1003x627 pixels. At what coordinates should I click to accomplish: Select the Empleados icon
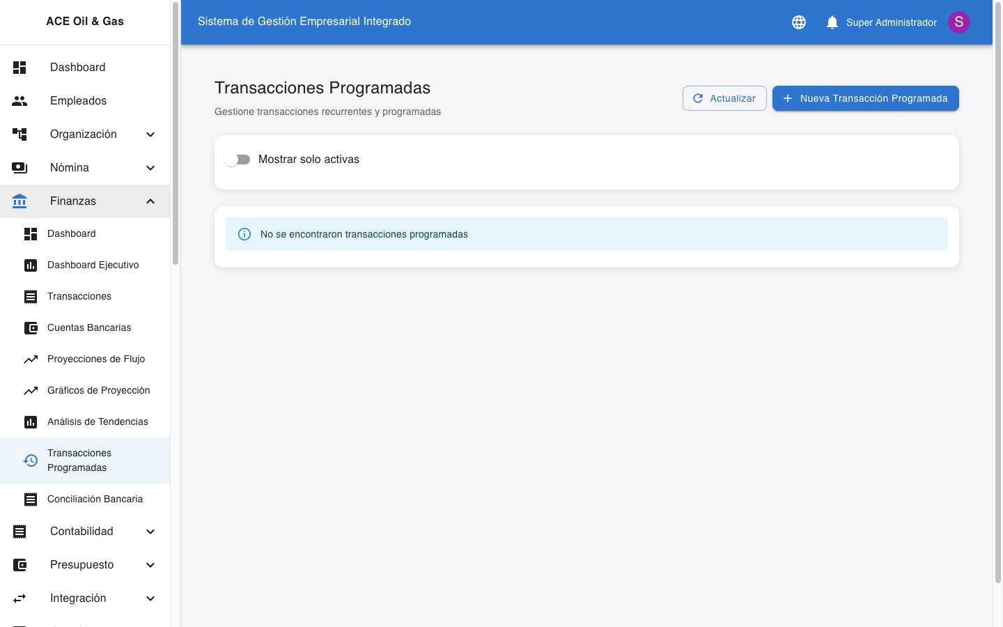point(20,100)
